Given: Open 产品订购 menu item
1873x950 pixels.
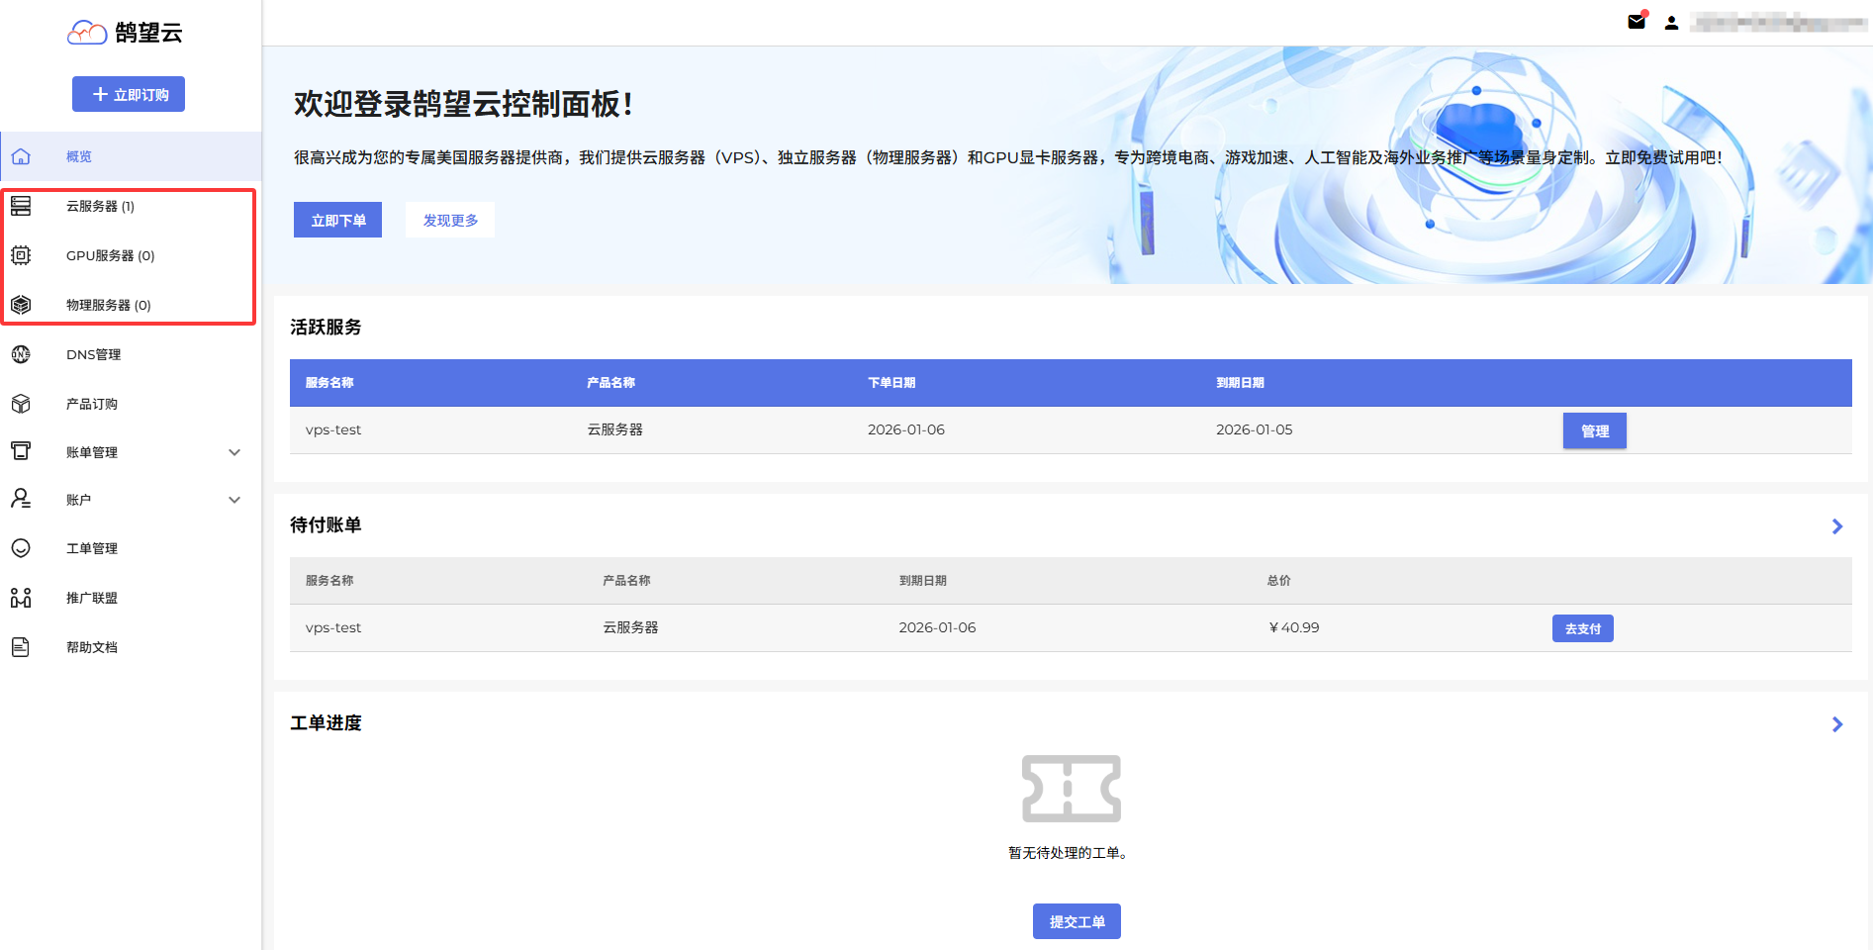Looking at the screenshot, I should click(x=92, y=404).
